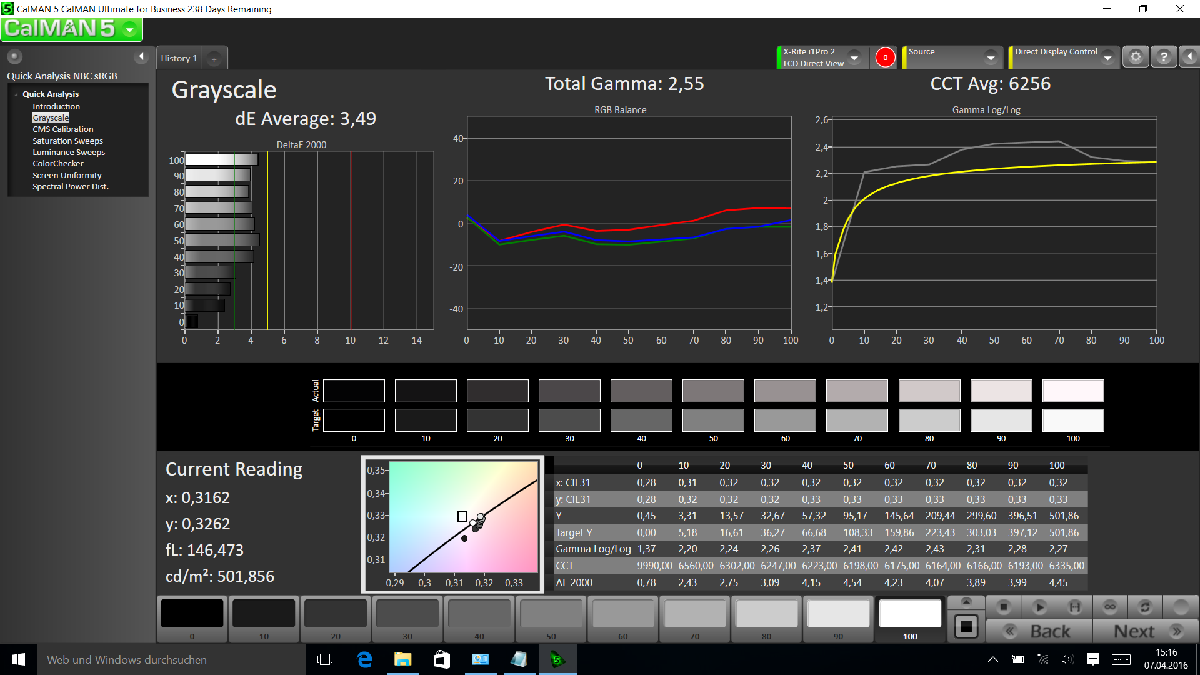Toggle the round button above the Quick Analysis panel
The width and height of the screenshot is (1200, 675).
click(15, 57)
